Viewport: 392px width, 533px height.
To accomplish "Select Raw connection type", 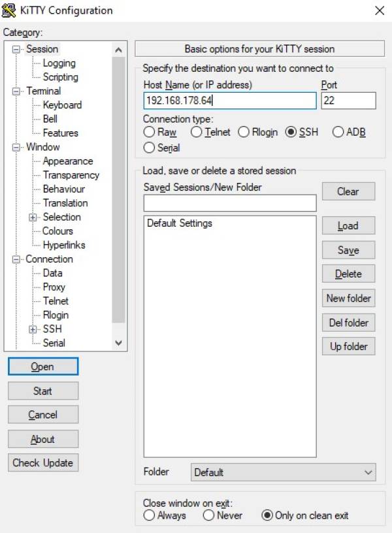I will point(149,132).
